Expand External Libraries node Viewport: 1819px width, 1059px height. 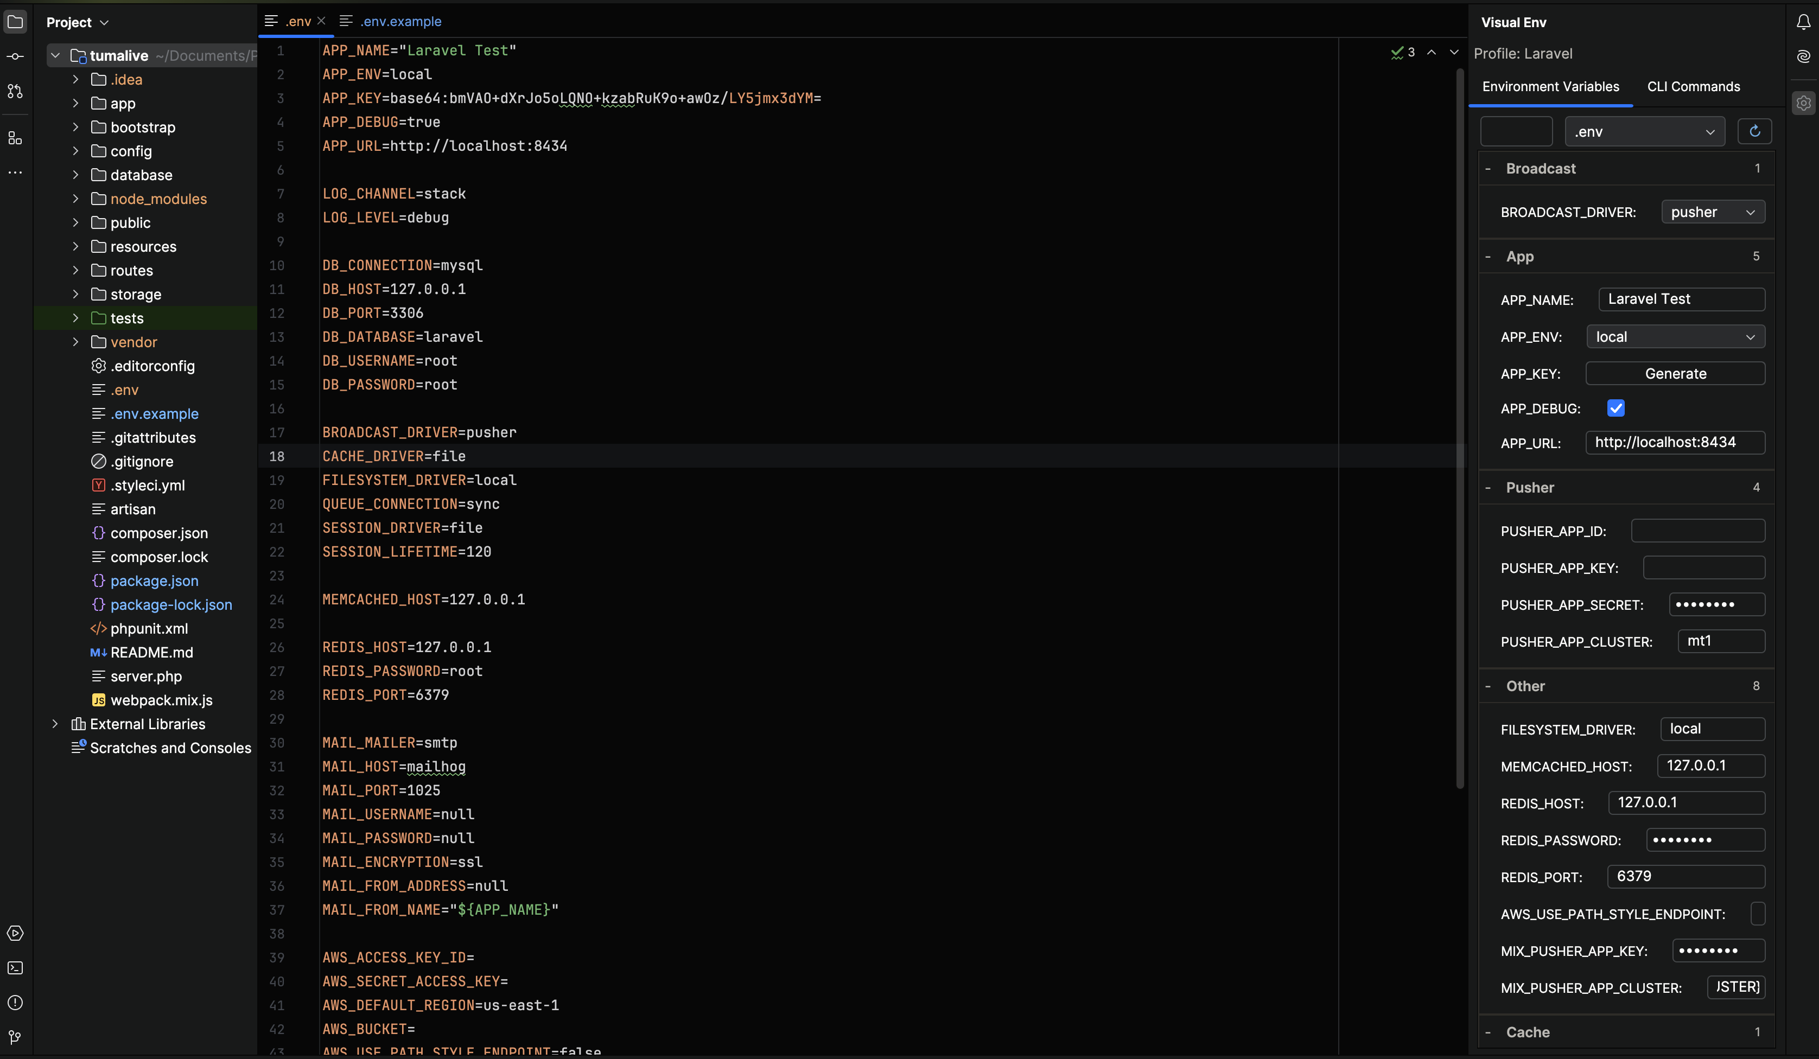point(55,724)
